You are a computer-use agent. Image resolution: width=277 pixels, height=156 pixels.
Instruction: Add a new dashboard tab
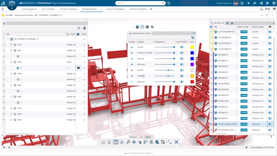point(151,9)
